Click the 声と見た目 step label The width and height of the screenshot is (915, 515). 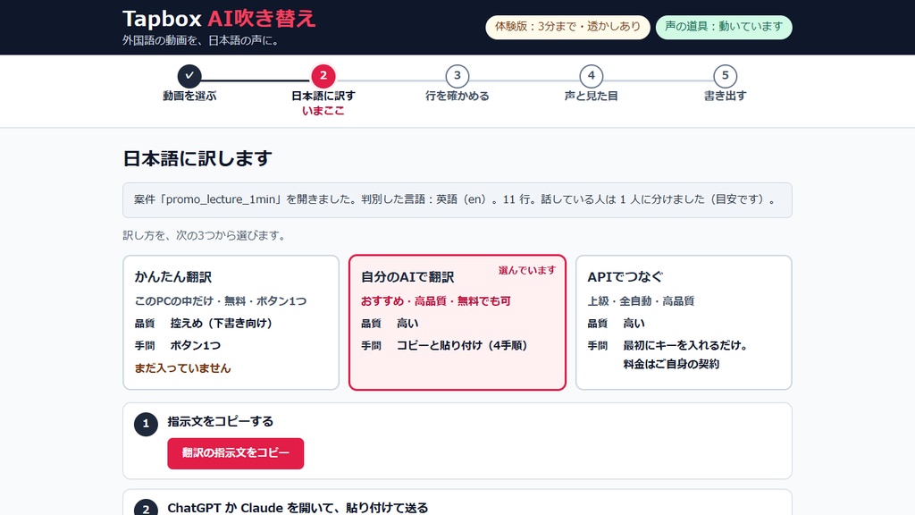pyautogui.click(x=592, y=96)
